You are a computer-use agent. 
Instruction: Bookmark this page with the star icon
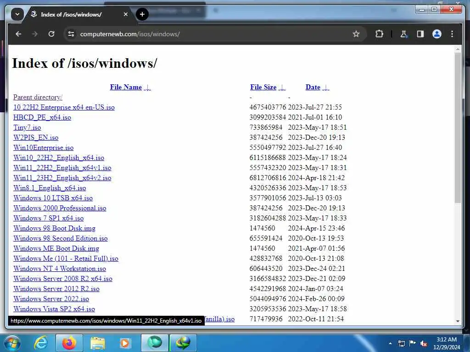(356, 34)
